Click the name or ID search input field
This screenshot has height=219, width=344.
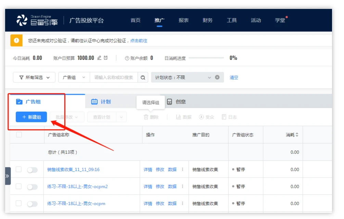(114, 78)
